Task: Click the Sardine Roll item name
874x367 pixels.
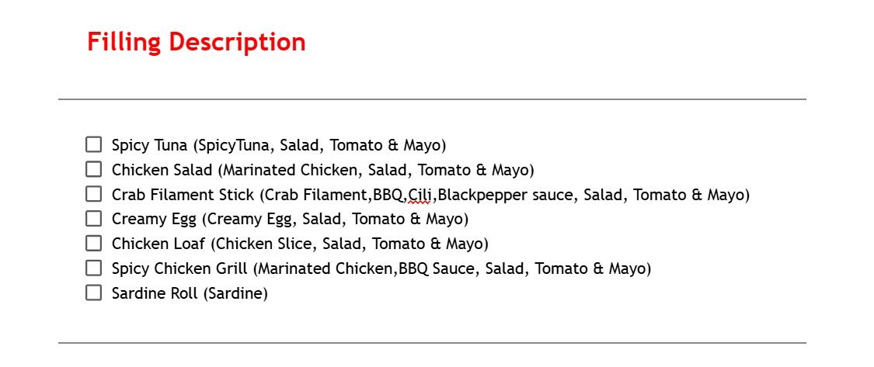Action: 155,294
